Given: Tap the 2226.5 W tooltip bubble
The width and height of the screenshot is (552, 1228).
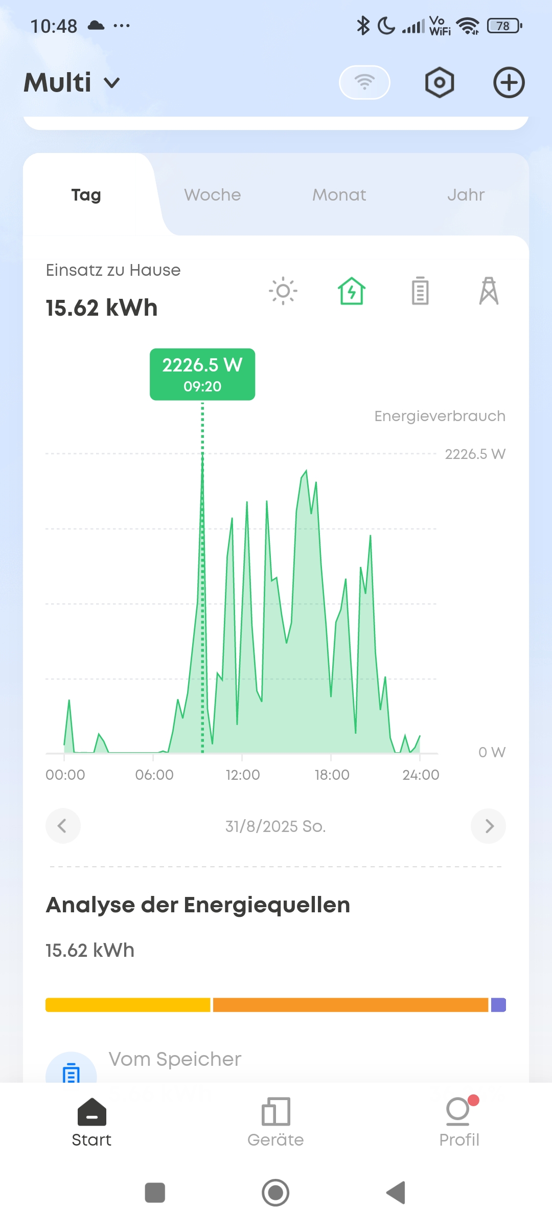Looking at the screenshot, I should coord(202,375).
